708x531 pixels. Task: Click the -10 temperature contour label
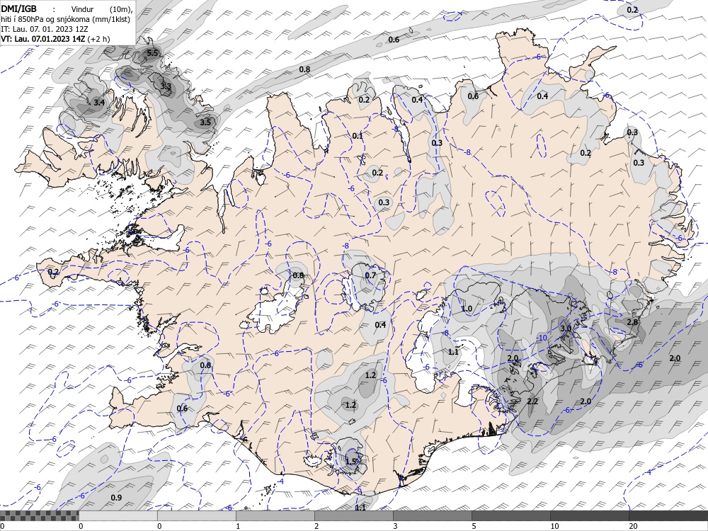(x=541, y=338)
